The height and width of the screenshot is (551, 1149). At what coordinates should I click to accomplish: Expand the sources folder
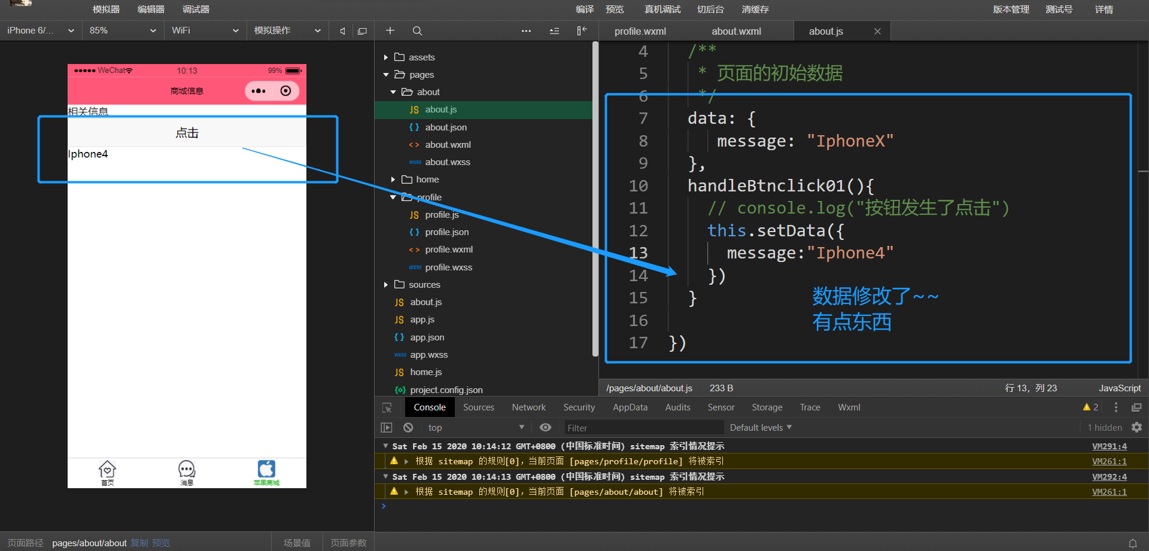tap(386, 285)
